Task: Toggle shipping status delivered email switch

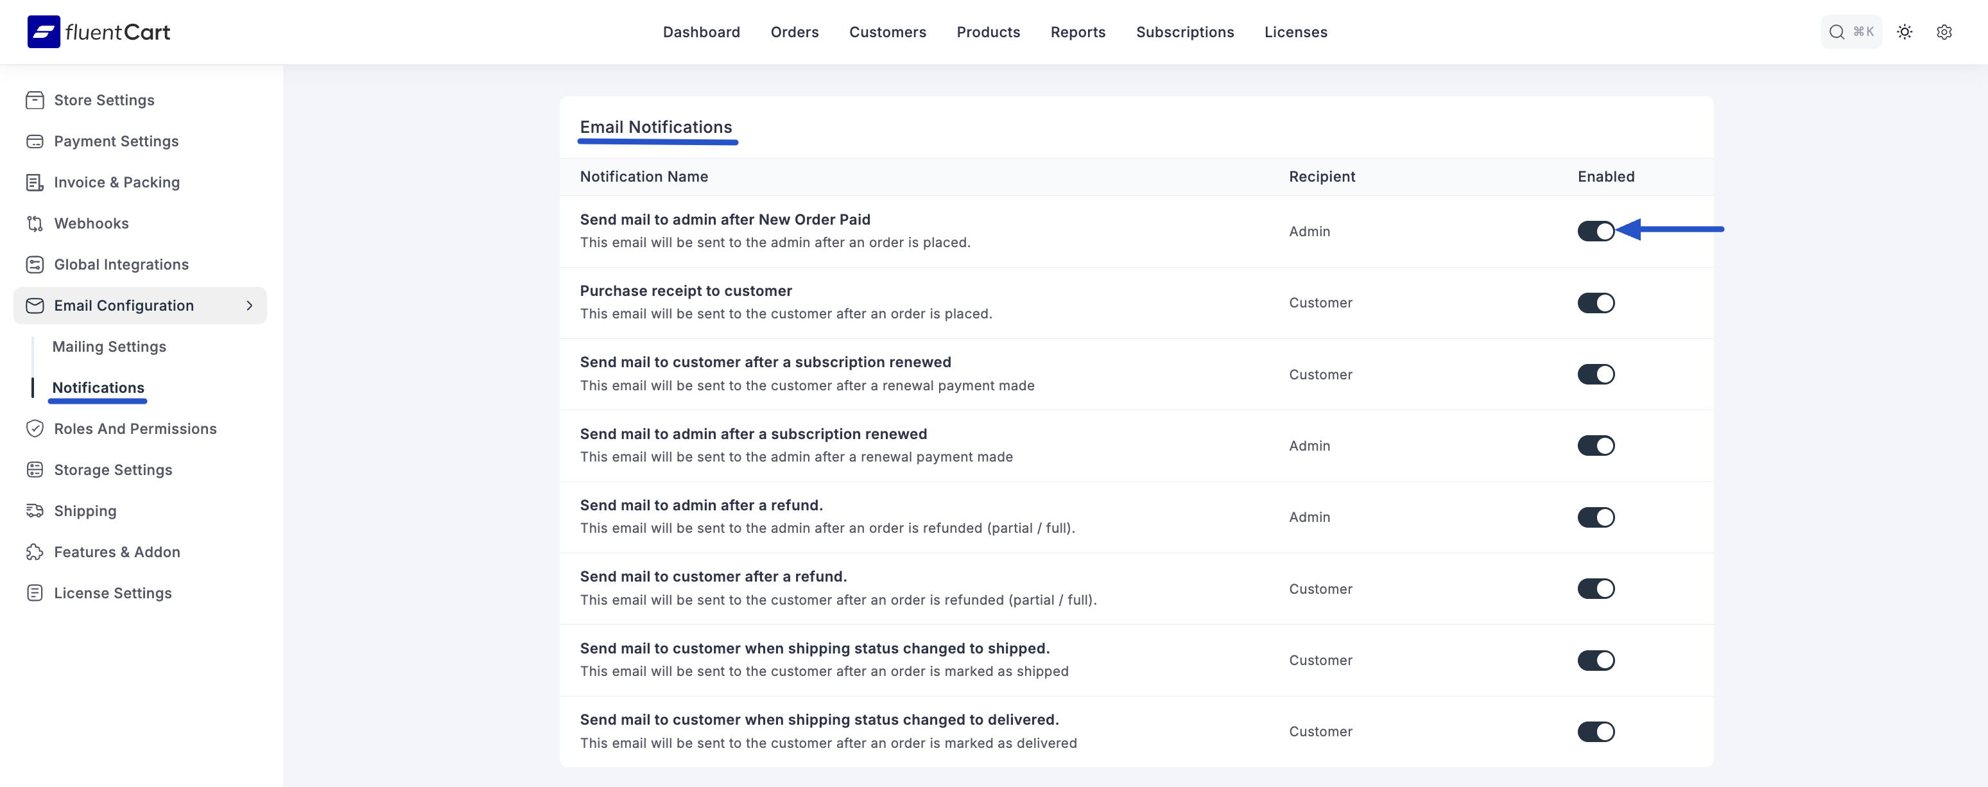Action: 1595,731
